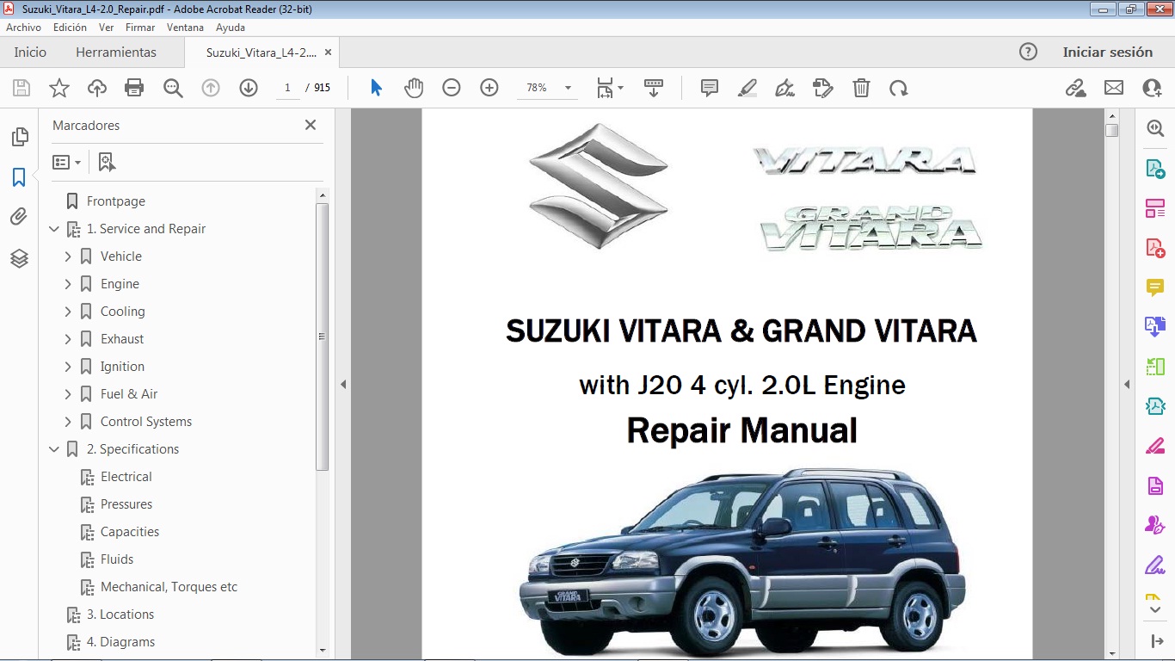This screenshot has height=661, width=1175.
Task: Open the Ver menu
Action: (x=106, y=28)
